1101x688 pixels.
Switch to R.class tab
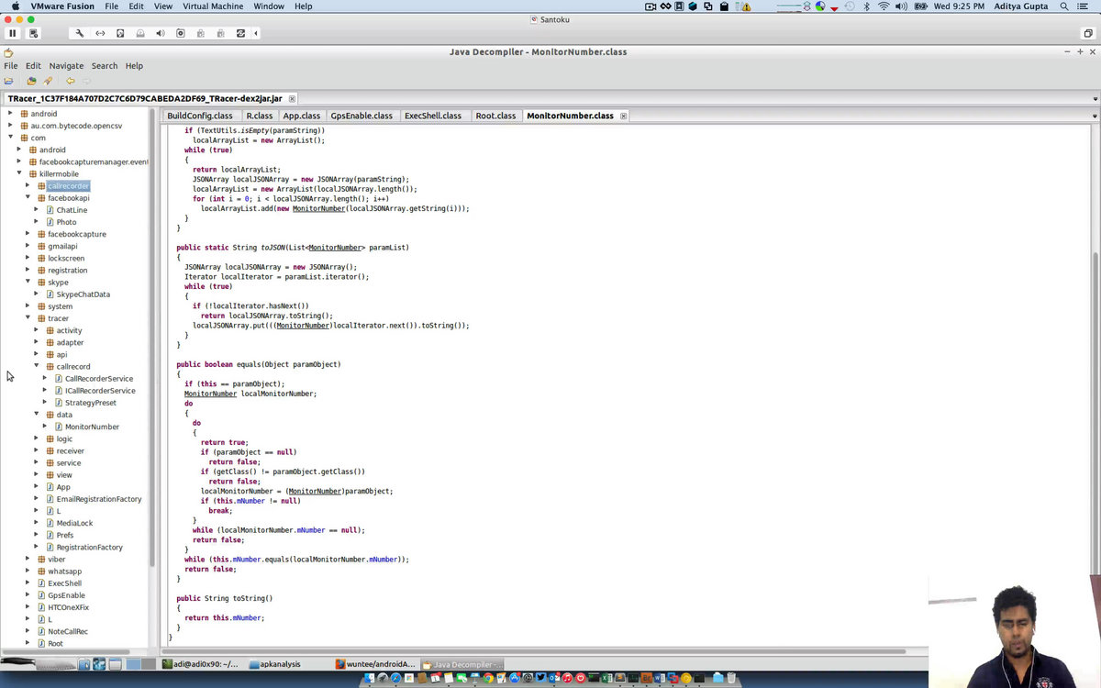point(260,116)
